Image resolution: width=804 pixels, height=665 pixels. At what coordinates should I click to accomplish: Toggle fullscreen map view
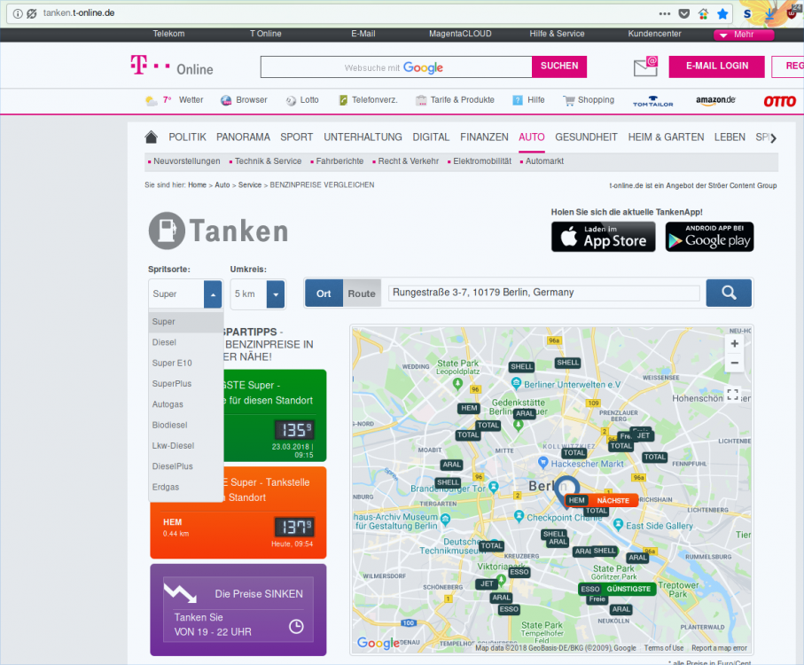click(733, 395)
